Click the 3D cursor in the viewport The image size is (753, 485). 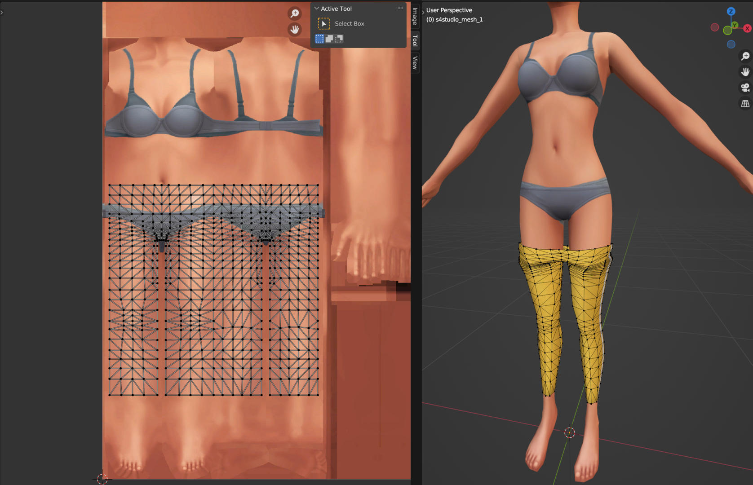point(570,432)
